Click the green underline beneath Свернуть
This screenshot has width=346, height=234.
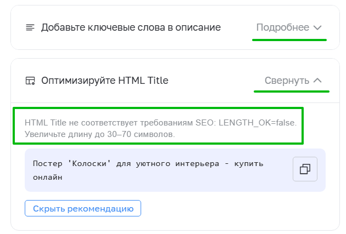291,92
